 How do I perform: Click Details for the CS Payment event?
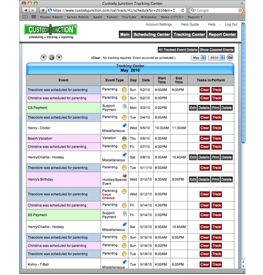tap(204, 108)
